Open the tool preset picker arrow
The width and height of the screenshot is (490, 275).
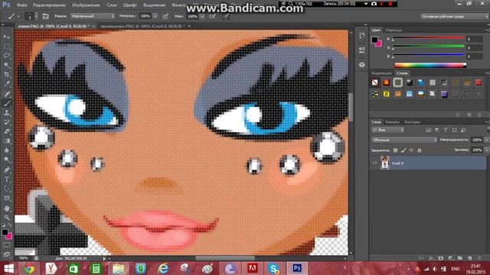[18, 16]
